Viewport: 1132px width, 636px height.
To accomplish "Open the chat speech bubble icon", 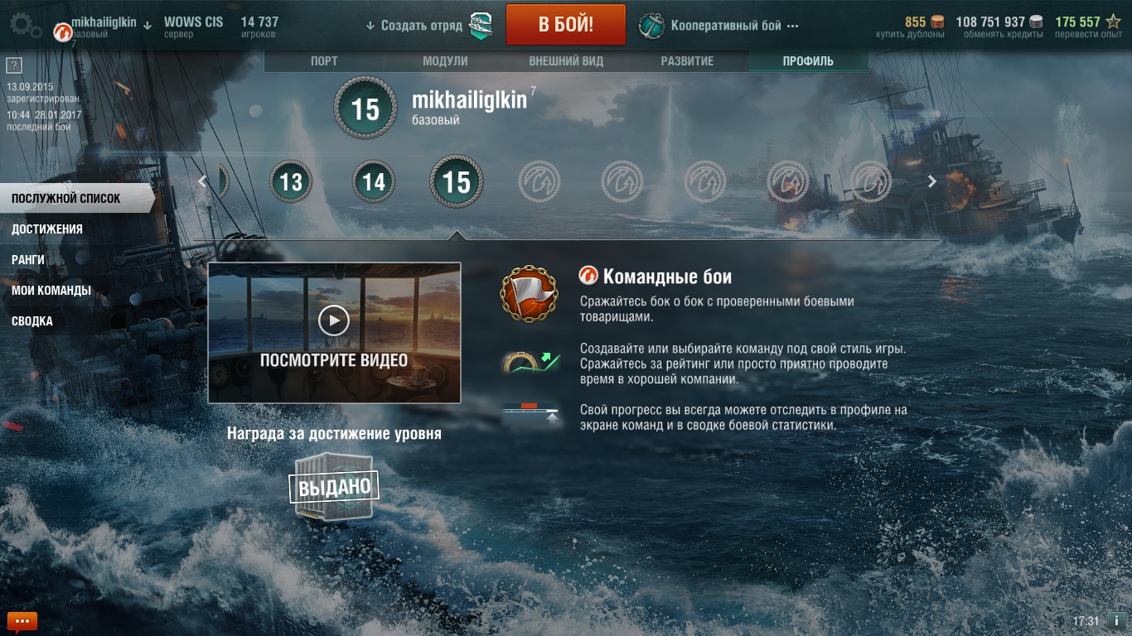I will tap(22, 620).
